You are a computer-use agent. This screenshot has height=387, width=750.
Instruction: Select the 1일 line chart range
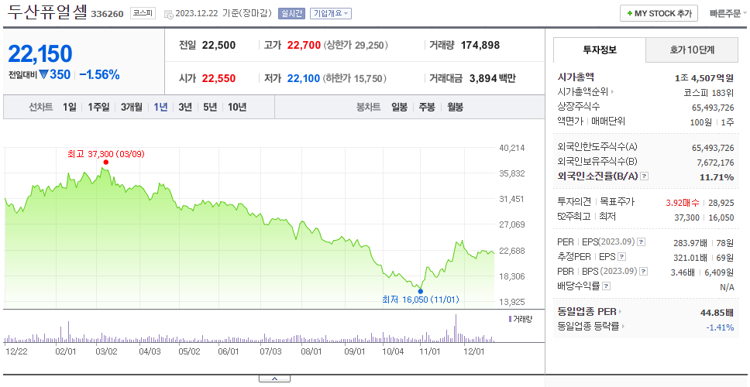(70, 108)
